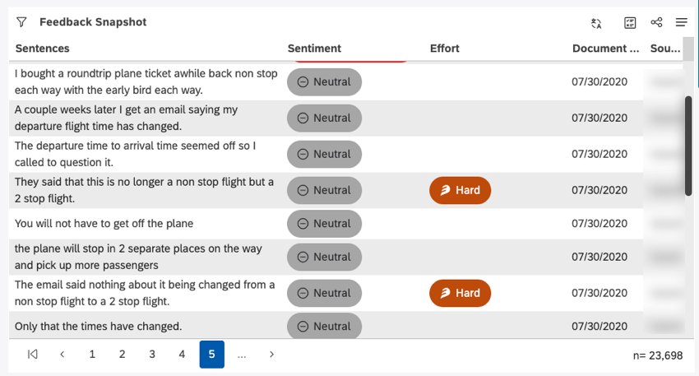Click next page chevron

(x=271, y=355)
